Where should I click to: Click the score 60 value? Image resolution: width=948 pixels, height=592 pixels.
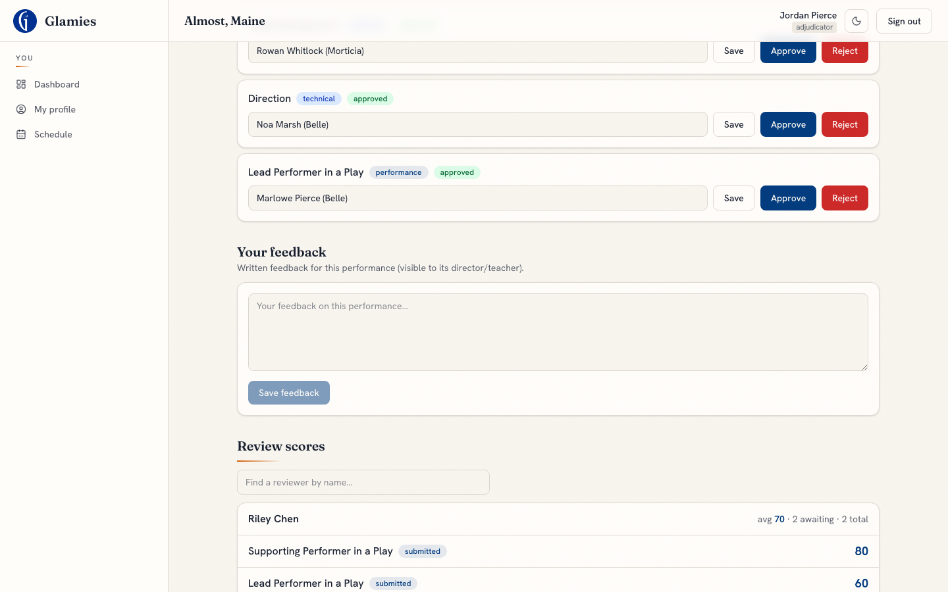[x=861, y=583]
